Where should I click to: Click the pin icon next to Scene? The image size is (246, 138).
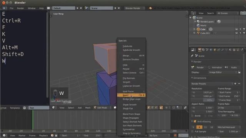click(x=192, y=56)
